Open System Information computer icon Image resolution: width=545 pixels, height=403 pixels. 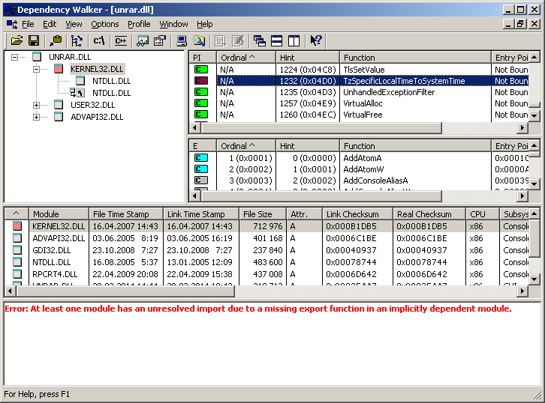[x=181, y=41]
